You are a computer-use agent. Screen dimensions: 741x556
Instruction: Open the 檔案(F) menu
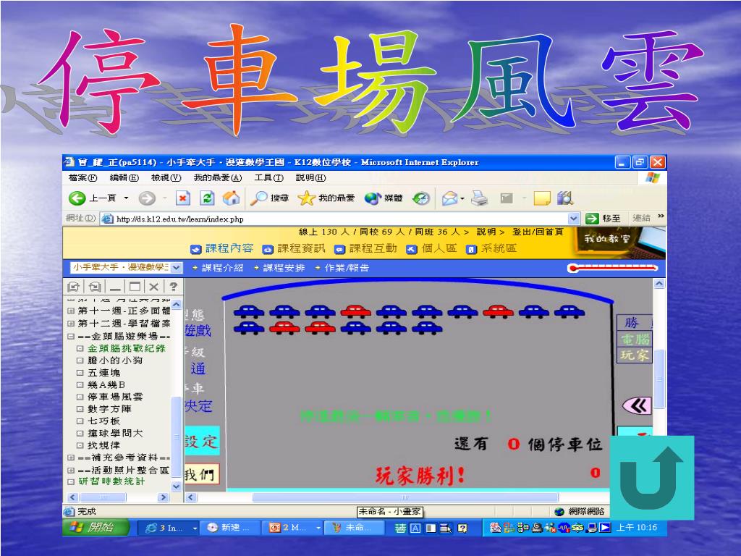pyautogui.click(x=82, y=177)
